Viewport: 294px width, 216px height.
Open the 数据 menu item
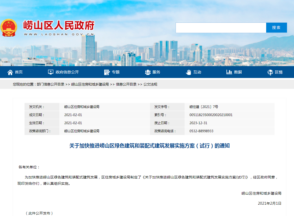tap(238, 72)
